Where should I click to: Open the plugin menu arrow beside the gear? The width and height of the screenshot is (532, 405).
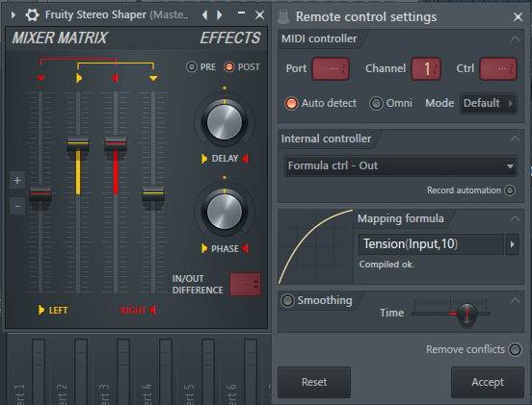(13, 14)
